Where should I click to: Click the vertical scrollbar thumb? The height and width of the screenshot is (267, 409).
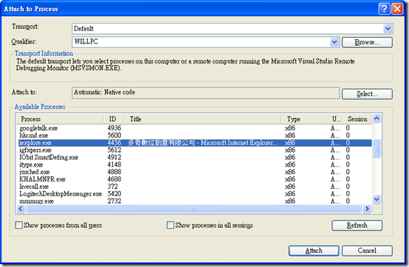click(377, 148)
